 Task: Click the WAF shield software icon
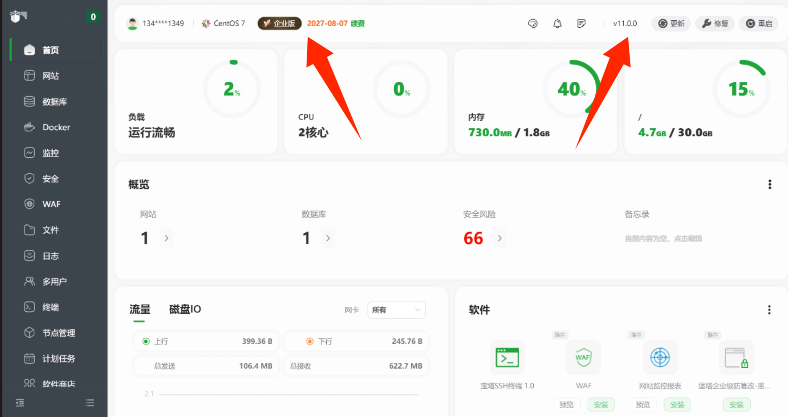pos(583,357)
